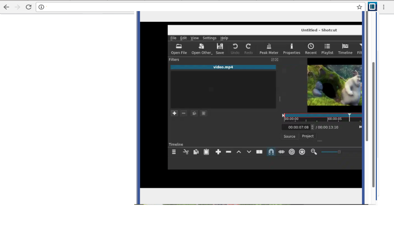
Task: Go back in browser
Action: 6,7
